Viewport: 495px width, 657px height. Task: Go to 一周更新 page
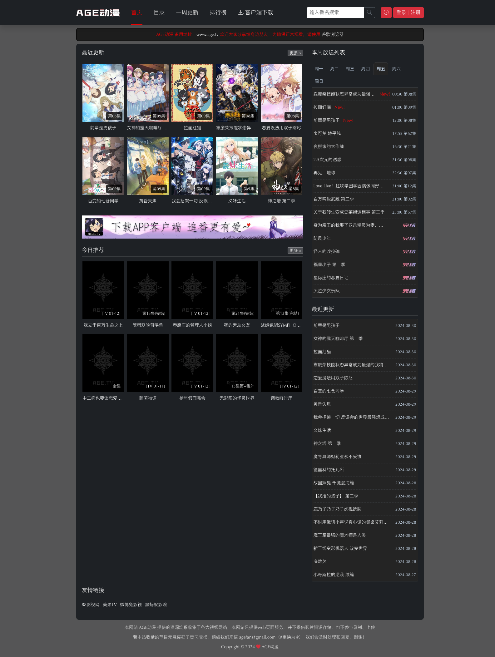(x=187, y=12)
